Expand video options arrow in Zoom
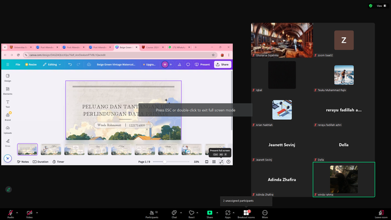 pyautogui.click(x=37, y=213)
